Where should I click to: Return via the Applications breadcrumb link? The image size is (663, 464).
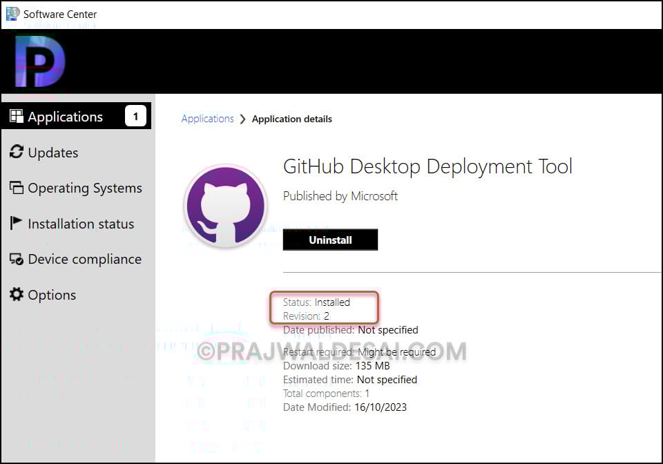coord(208,119)
